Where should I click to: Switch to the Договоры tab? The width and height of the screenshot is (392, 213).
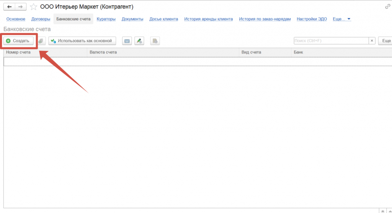pos(41,19)
